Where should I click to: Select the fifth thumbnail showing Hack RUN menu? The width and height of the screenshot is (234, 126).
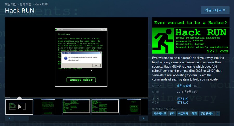(134, 107)
